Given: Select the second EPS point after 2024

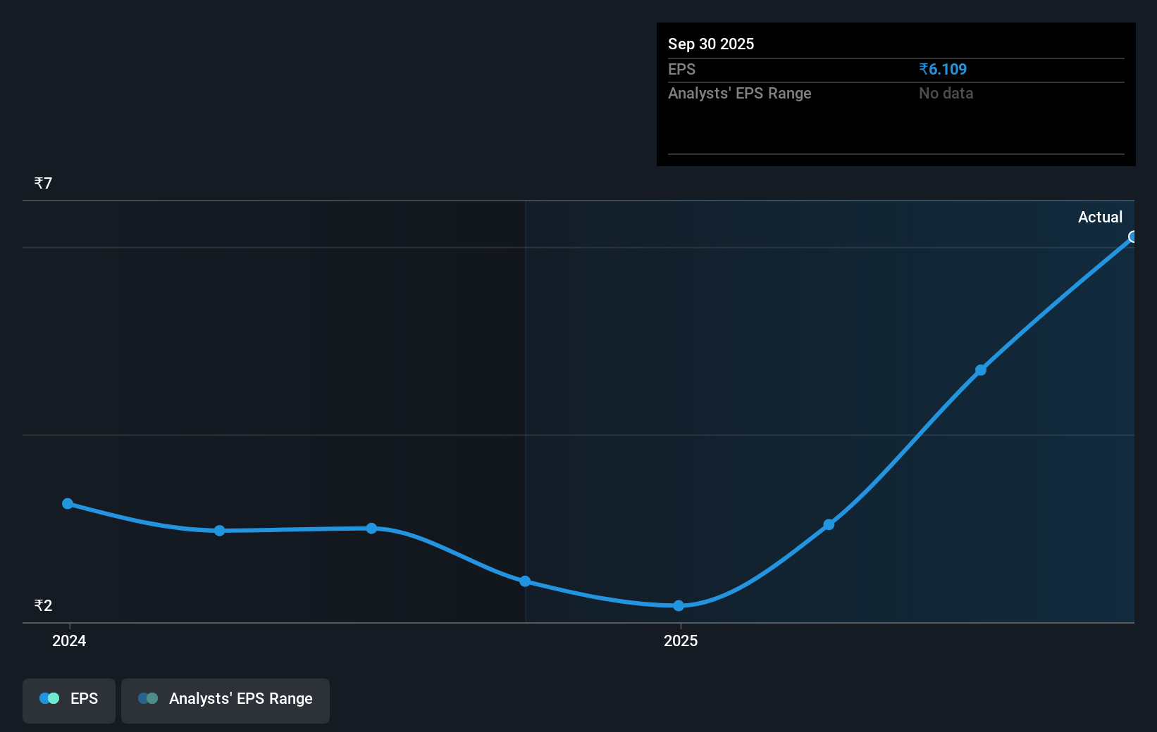Looking at the screenshot, I should click(220, 530).
